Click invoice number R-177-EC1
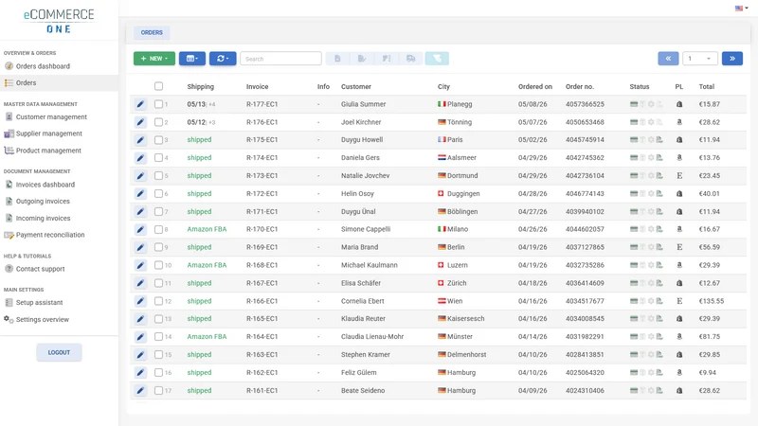The height and width of the screenshot is (426, 758). click(262, 104)
